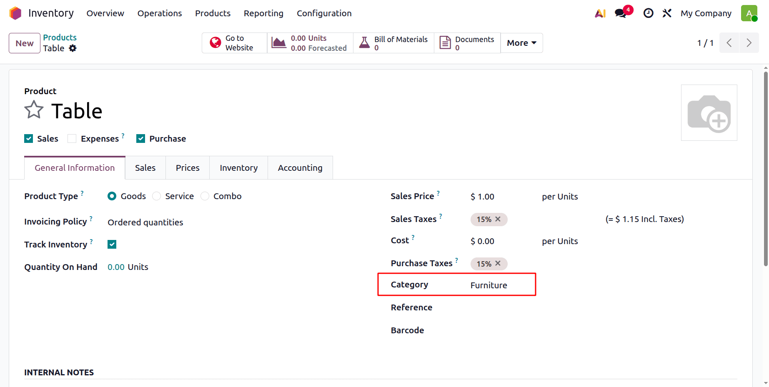Click the Go to Website button
The height and width of the screenshot is (387, 769).
235,43
